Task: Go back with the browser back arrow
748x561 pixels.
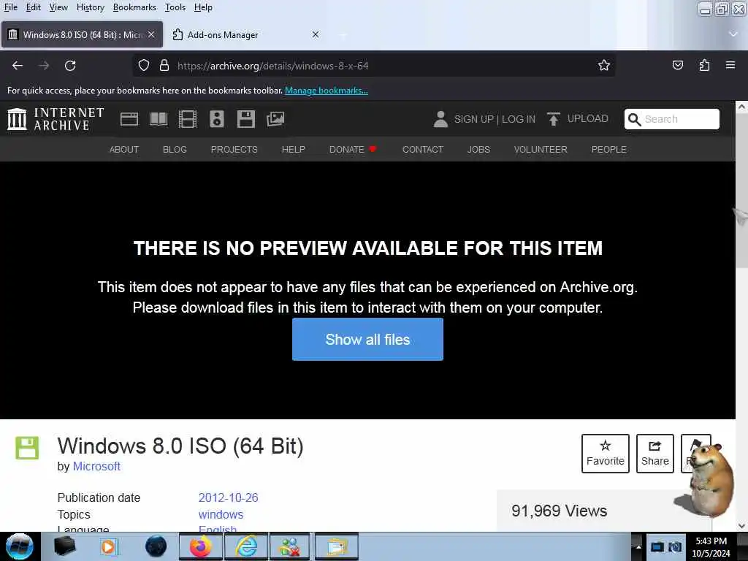Action: coord(18,65)
